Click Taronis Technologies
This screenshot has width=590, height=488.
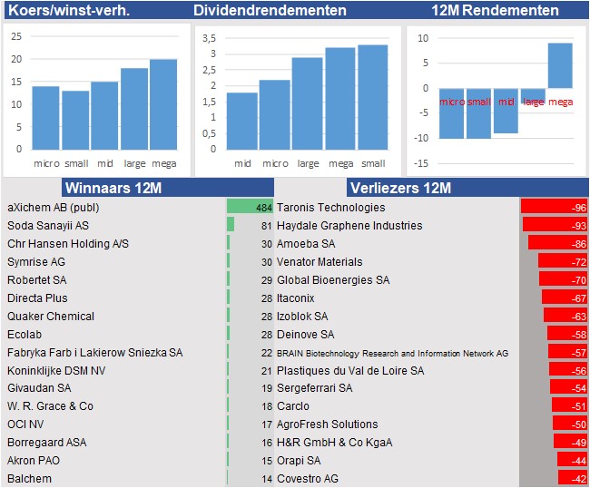[x=331, y=208]
